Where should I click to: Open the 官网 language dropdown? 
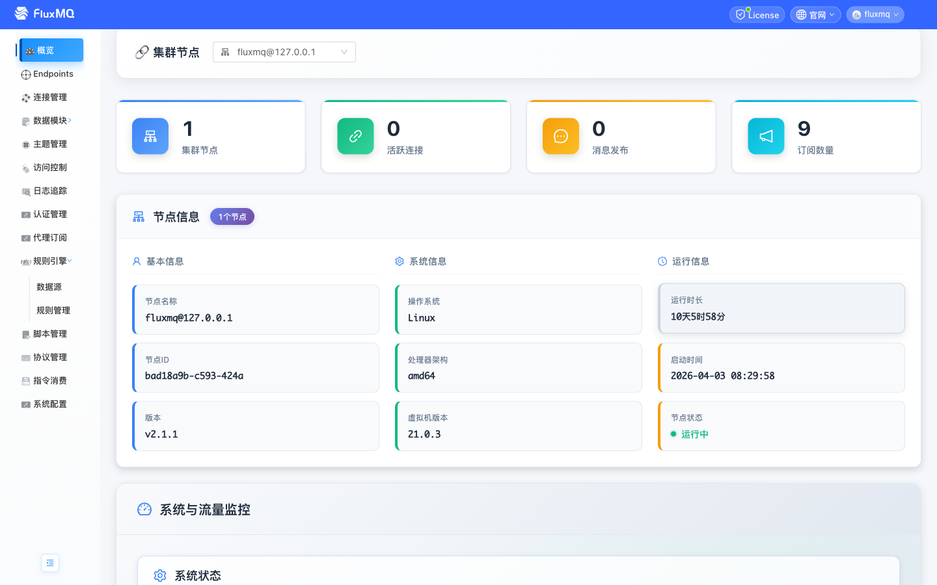[815, 15]
